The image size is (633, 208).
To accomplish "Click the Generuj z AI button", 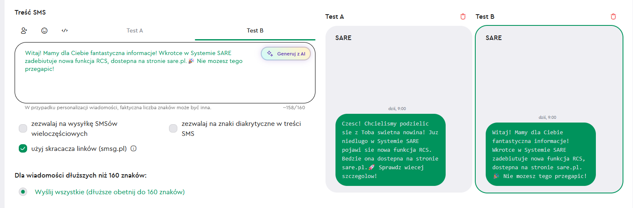I will [286, 53].
